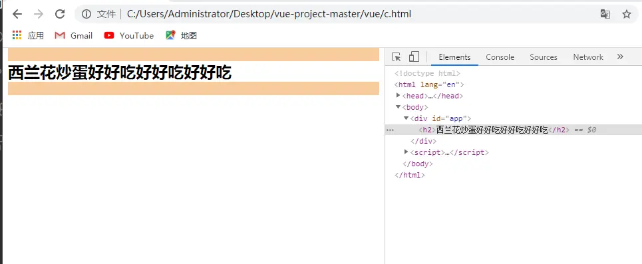Show more DevTools tabs chevron
Image resolution: width=642 pixels, height=264 pixels.
pos(620,57)
